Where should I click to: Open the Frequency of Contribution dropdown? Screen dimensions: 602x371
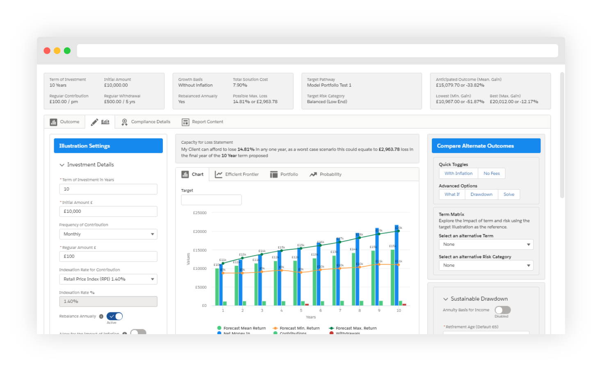[108, 234]
